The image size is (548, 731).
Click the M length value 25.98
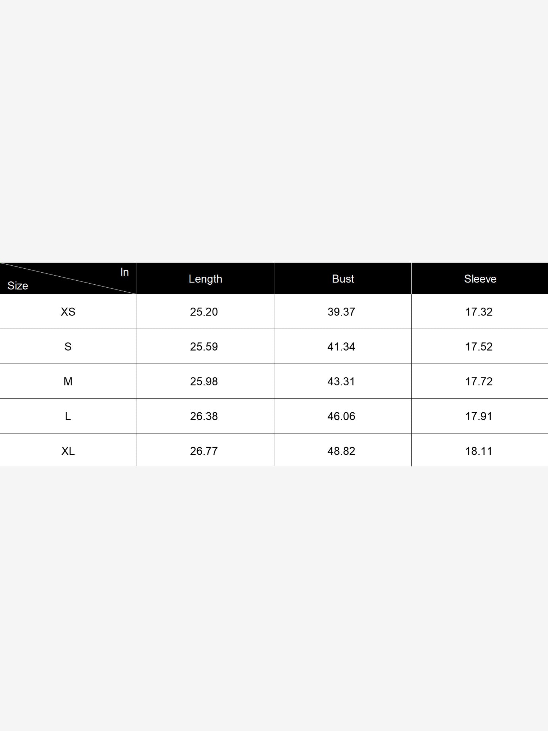click(x=204, y=381)
